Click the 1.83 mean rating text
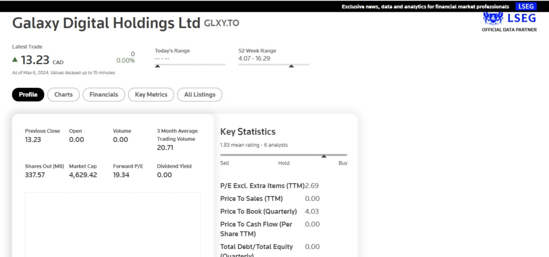 (x=254, y=145)
